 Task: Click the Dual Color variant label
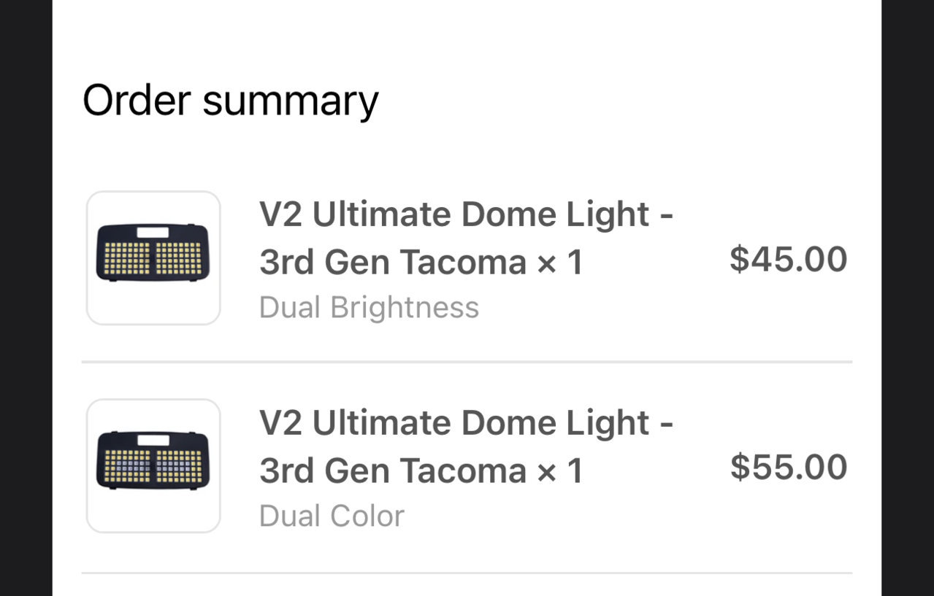332,516
